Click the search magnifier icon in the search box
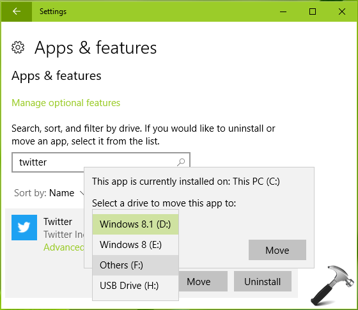 pyautogui.click(x=182, y=162)
